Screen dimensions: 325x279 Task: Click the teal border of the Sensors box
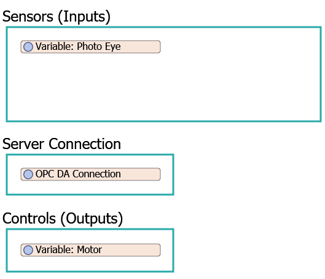(164, 27)
